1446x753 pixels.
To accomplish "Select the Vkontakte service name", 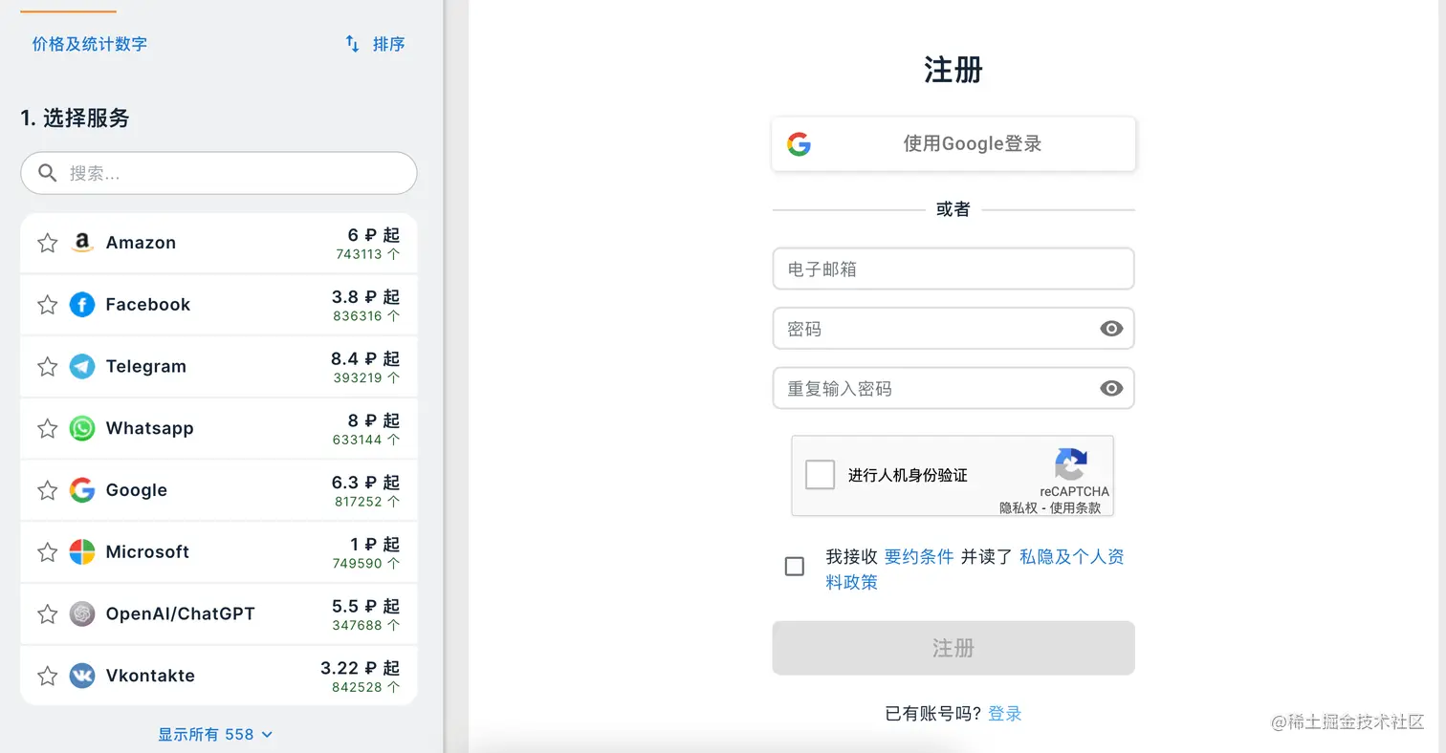I will 150,676.
